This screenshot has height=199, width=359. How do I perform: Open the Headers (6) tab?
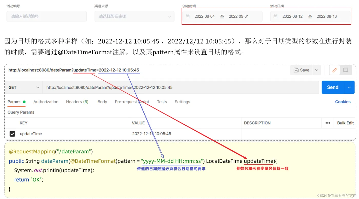[77, 102]
